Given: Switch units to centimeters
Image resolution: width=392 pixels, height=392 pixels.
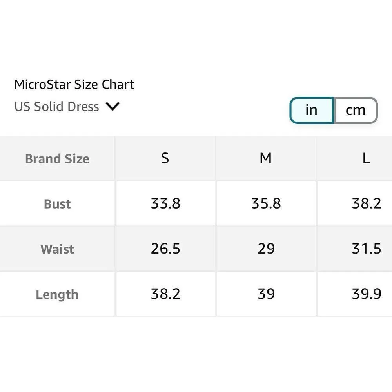Looking at the screenshot, I should pyautogui.click(x=355, y=110).
